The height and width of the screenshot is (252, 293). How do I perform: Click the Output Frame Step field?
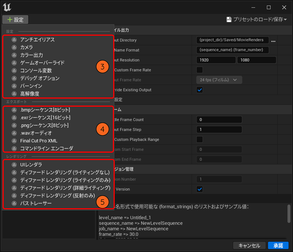click(219, 129)
